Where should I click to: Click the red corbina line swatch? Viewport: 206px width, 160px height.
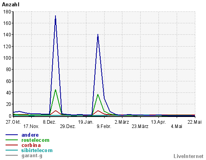click(x=11, y=145)
